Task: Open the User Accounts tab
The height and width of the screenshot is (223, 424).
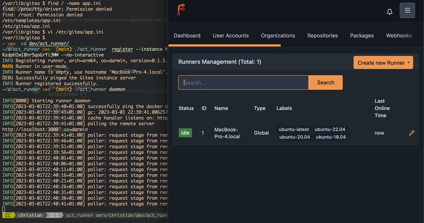Action: pos(231,35)
